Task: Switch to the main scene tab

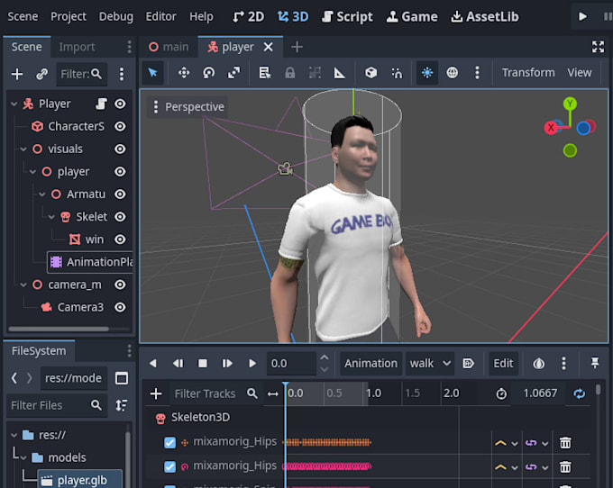Action: coord(169,47)
